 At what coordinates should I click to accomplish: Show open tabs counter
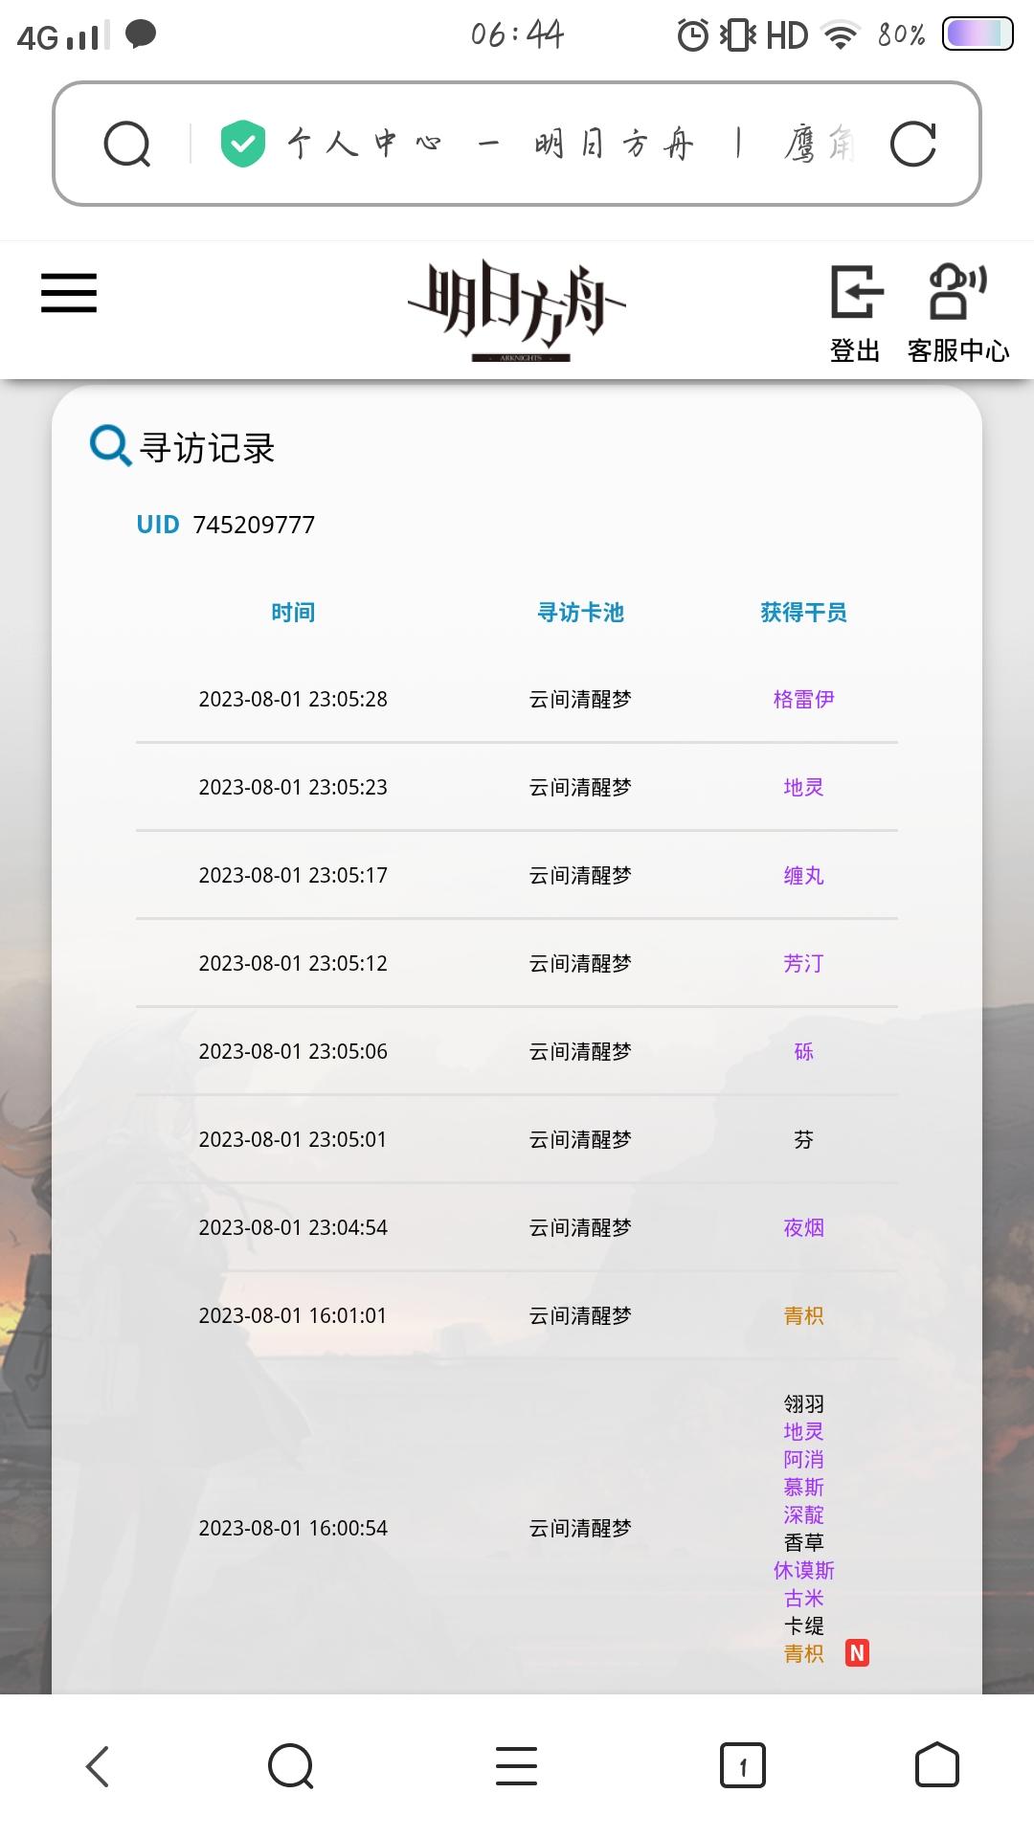tap(743, 1766)
